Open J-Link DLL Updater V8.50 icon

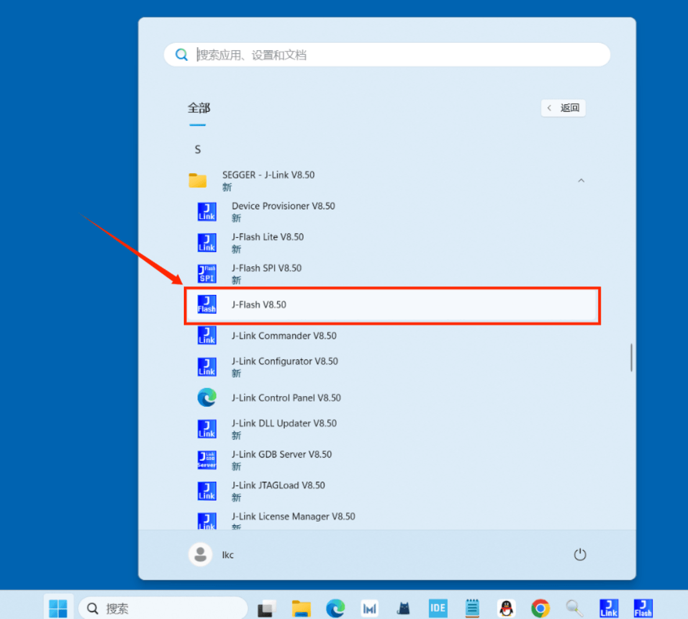(207, 428)
